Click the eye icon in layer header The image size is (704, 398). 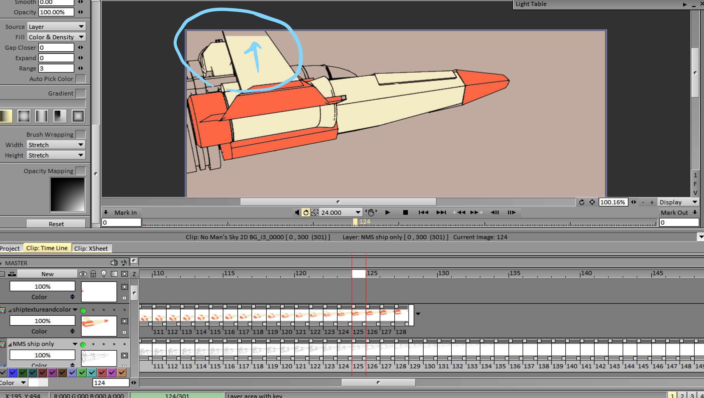tap(83, 274)
